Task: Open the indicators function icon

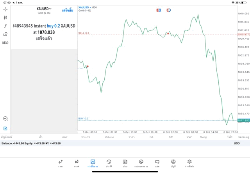Action: [x=5, y=26]
